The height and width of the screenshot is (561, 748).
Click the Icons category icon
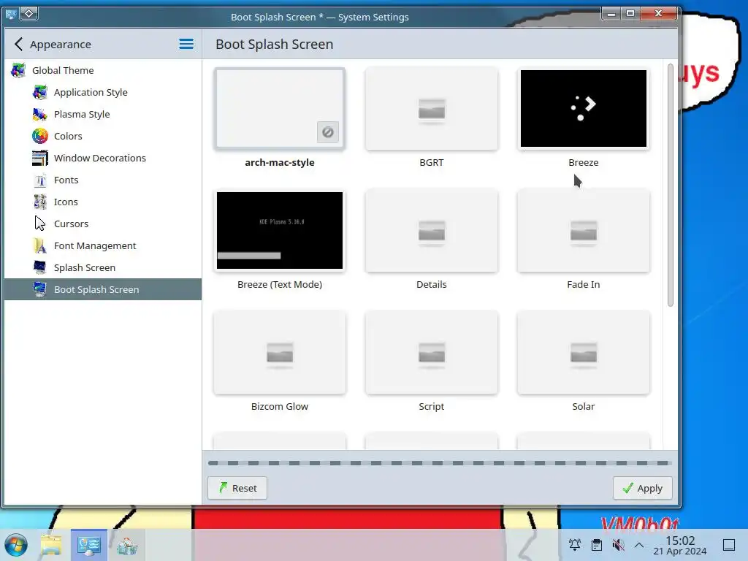40,202
